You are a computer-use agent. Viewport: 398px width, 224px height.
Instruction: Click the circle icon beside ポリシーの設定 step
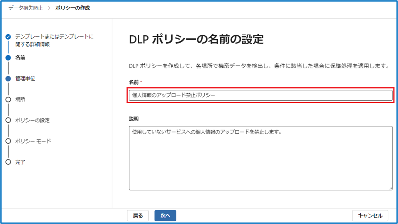(x=8, y=120)
